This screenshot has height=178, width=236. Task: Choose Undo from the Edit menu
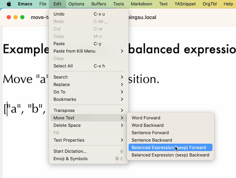(x=88, y=14)
